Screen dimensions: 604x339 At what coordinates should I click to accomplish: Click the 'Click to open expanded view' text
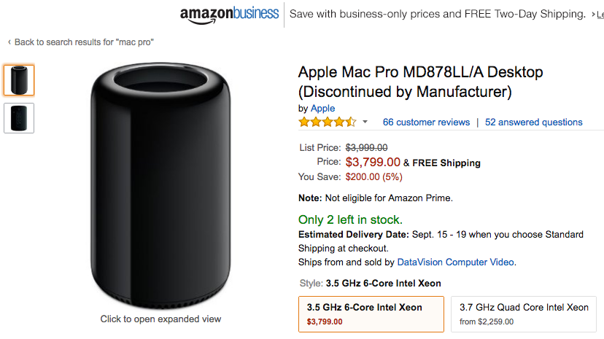coord(160,319)
